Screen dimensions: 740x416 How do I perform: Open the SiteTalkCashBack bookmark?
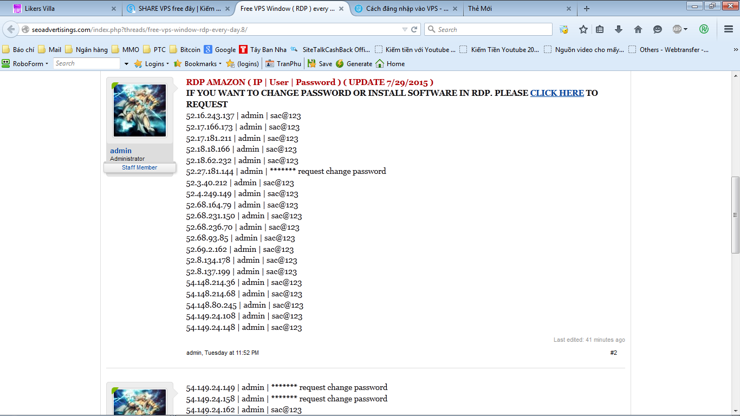pos(331,49)
